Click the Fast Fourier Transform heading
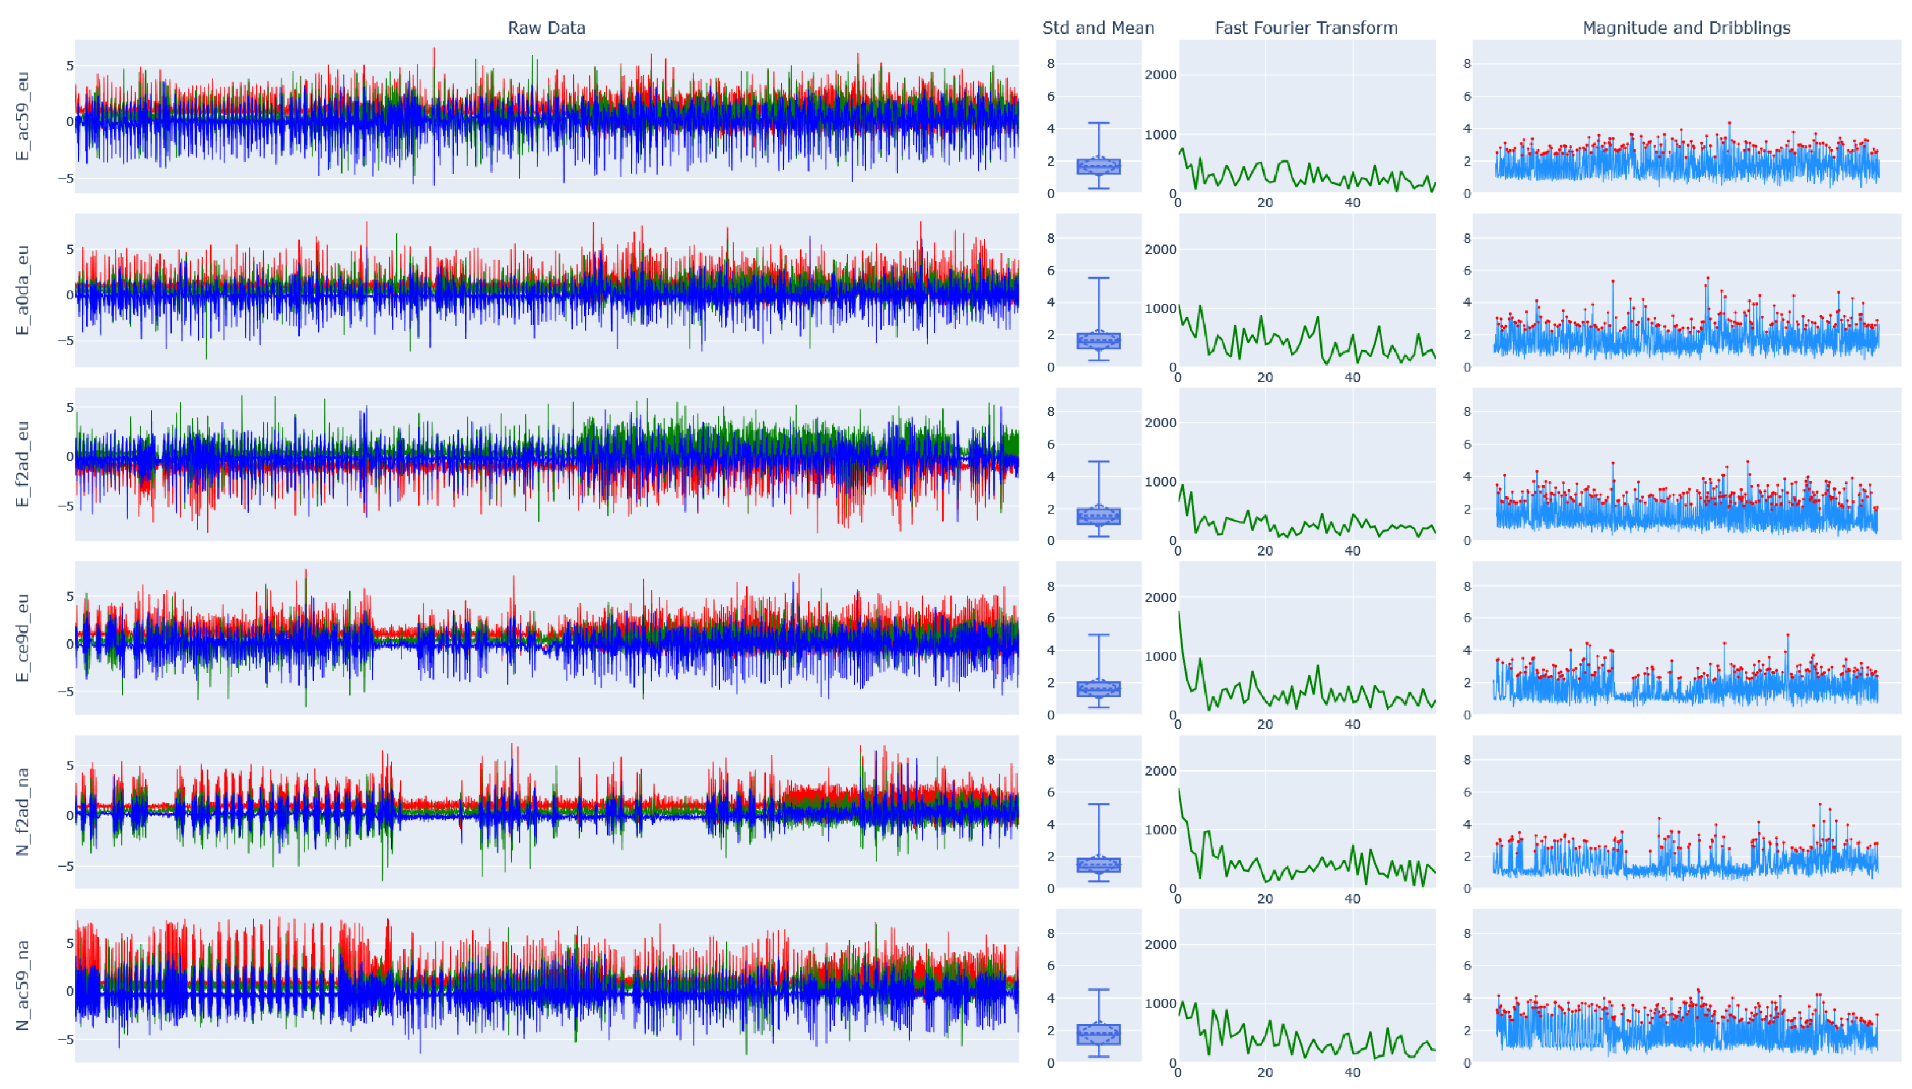 pyautogui.click(x=1306, y=28)
